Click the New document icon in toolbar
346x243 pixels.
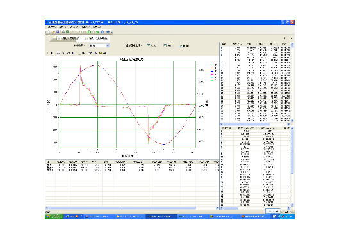pyautogui.click(x=49, y=32)
